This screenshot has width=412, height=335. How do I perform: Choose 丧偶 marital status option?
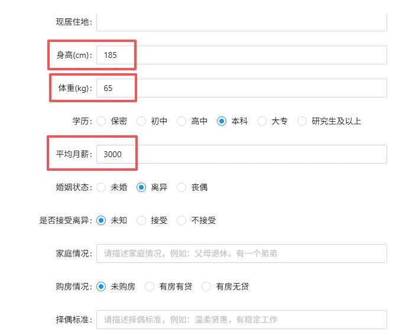(181, 187)
